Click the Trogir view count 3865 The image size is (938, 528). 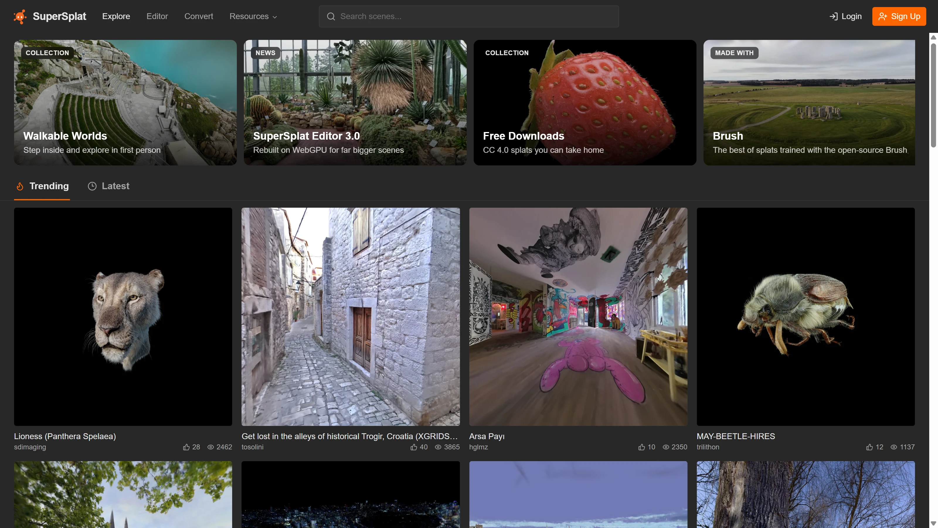pos(452,447)
